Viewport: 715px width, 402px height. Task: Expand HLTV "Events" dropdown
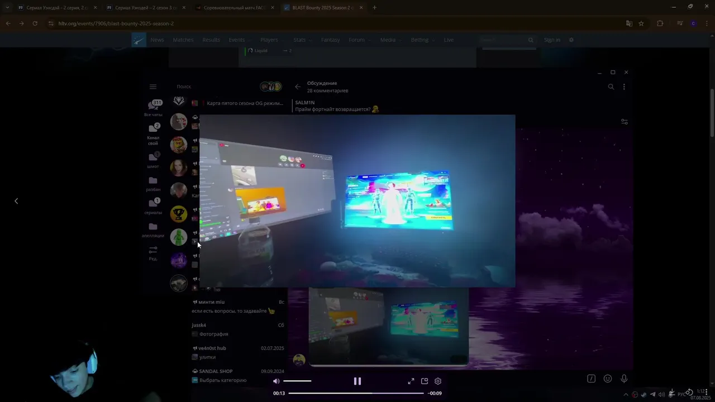click(x=239, y=40)
